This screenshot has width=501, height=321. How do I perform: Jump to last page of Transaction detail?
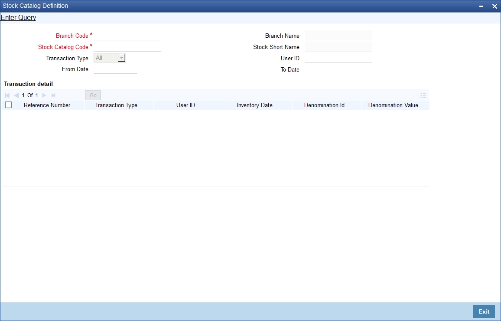click(x=53, y=95)
